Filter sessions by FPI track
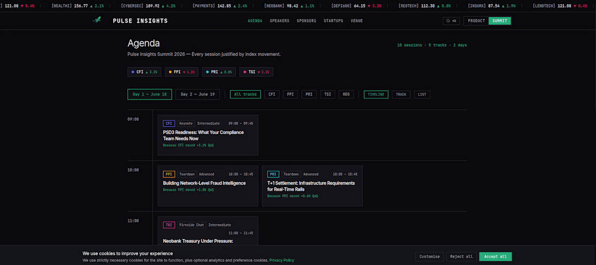The image size is (596, 265). click(x=290, y=94)
